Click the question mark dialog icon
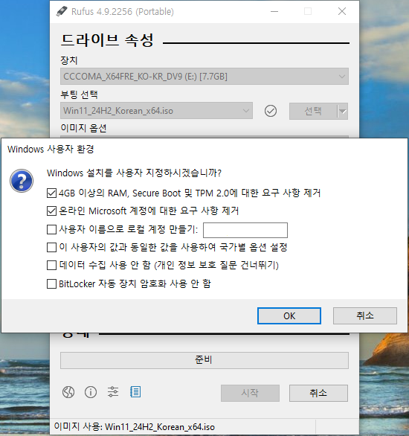409x436 pixels. click(22, 181)
